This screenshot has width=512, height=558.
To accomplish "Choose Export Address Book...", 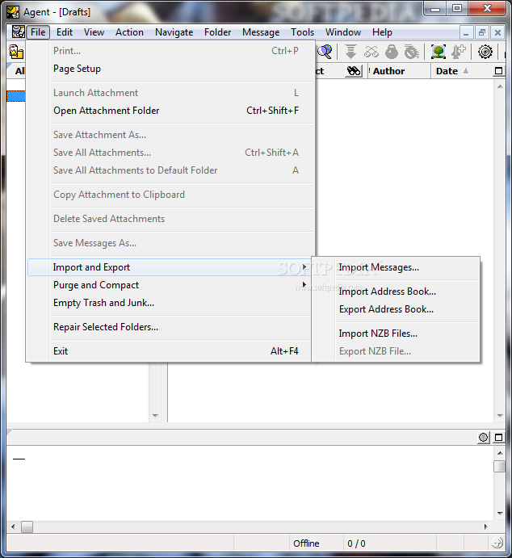I will pyautogui.click(x=396, y=309).
